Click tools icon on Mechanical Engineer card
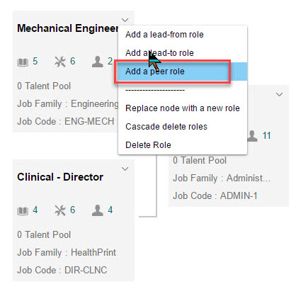This screenshot has width=291, height=284. click(60, 62)
